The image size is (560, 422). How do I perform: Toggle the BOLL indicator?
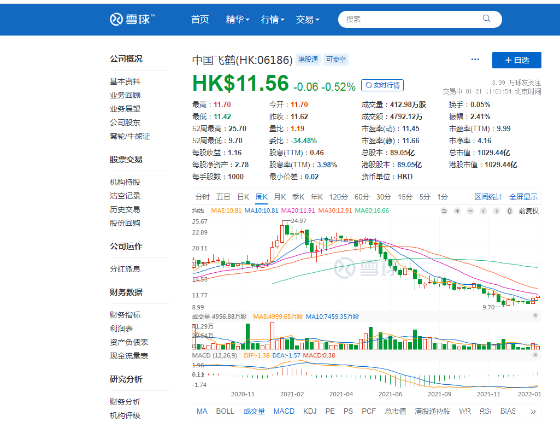tap(225, 411)
